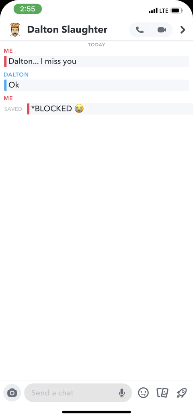Open chat details with the right chevron
The height and width of the screenshot is (417, 193).
[183, 30]
